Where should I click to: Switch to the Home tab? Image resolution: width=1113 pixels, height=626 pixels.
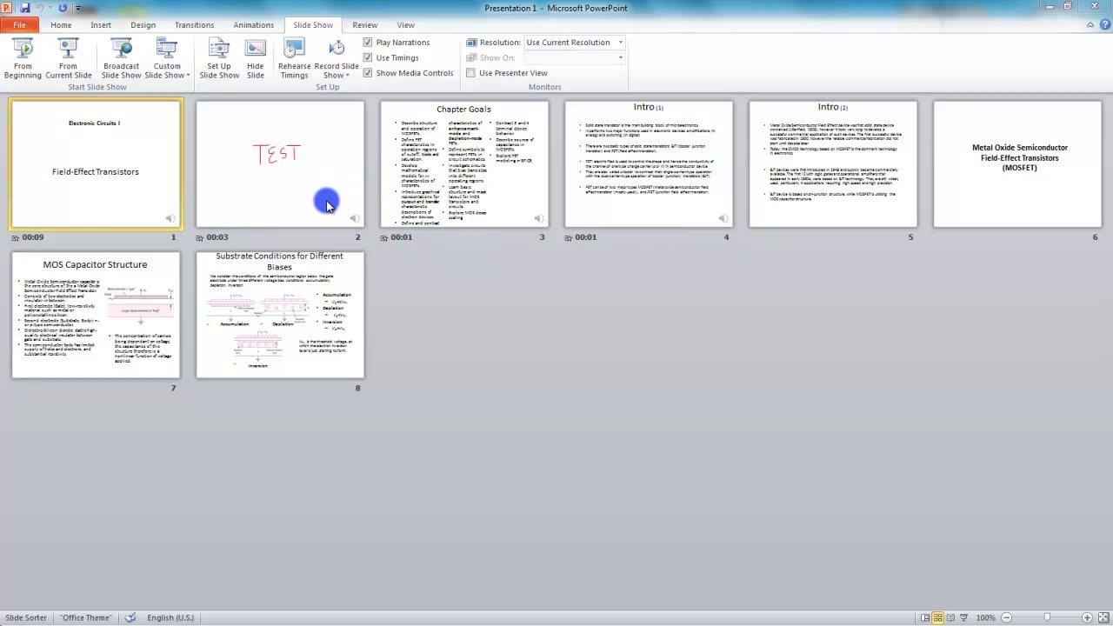click(61, 25)
